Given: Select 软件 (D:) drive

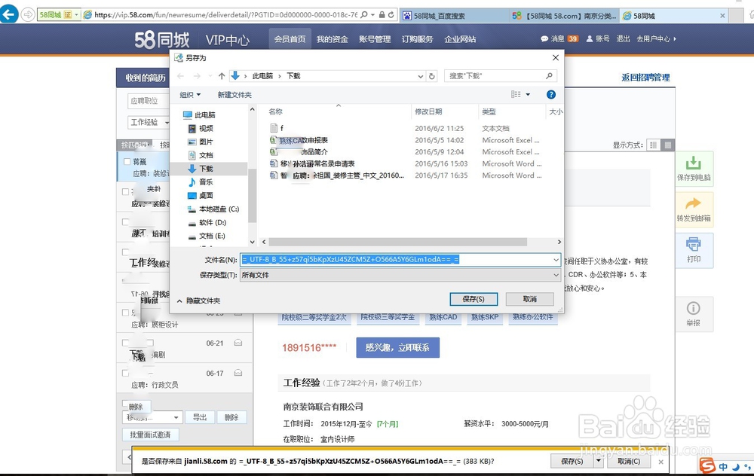Looking at the screenshot, I should [x=207, y=222].
